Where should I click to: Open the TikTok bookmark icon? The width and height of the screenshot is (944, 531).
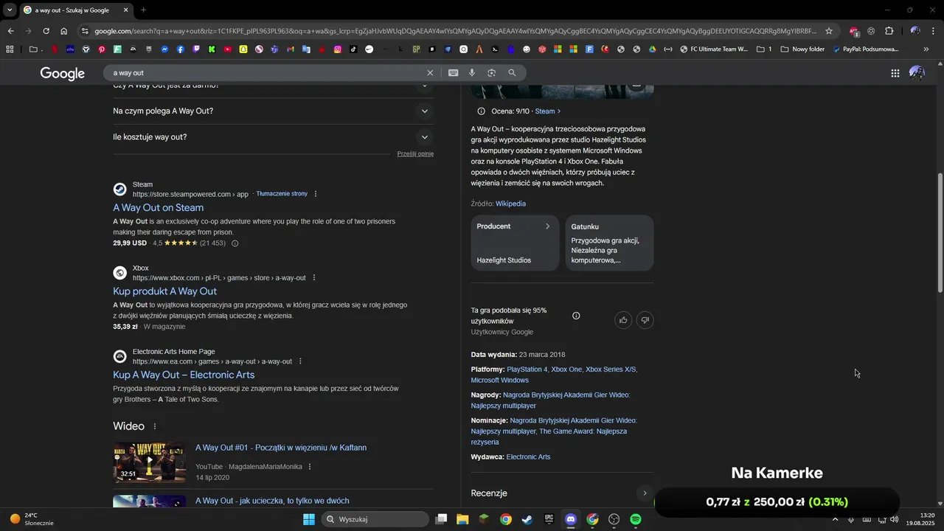click(x=353, y=49)
